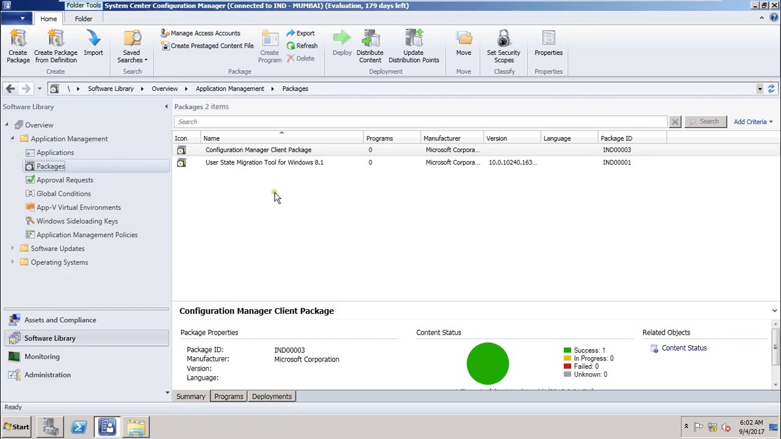Collapse the Overview tree node
The image size is (781, 439).
7,125
